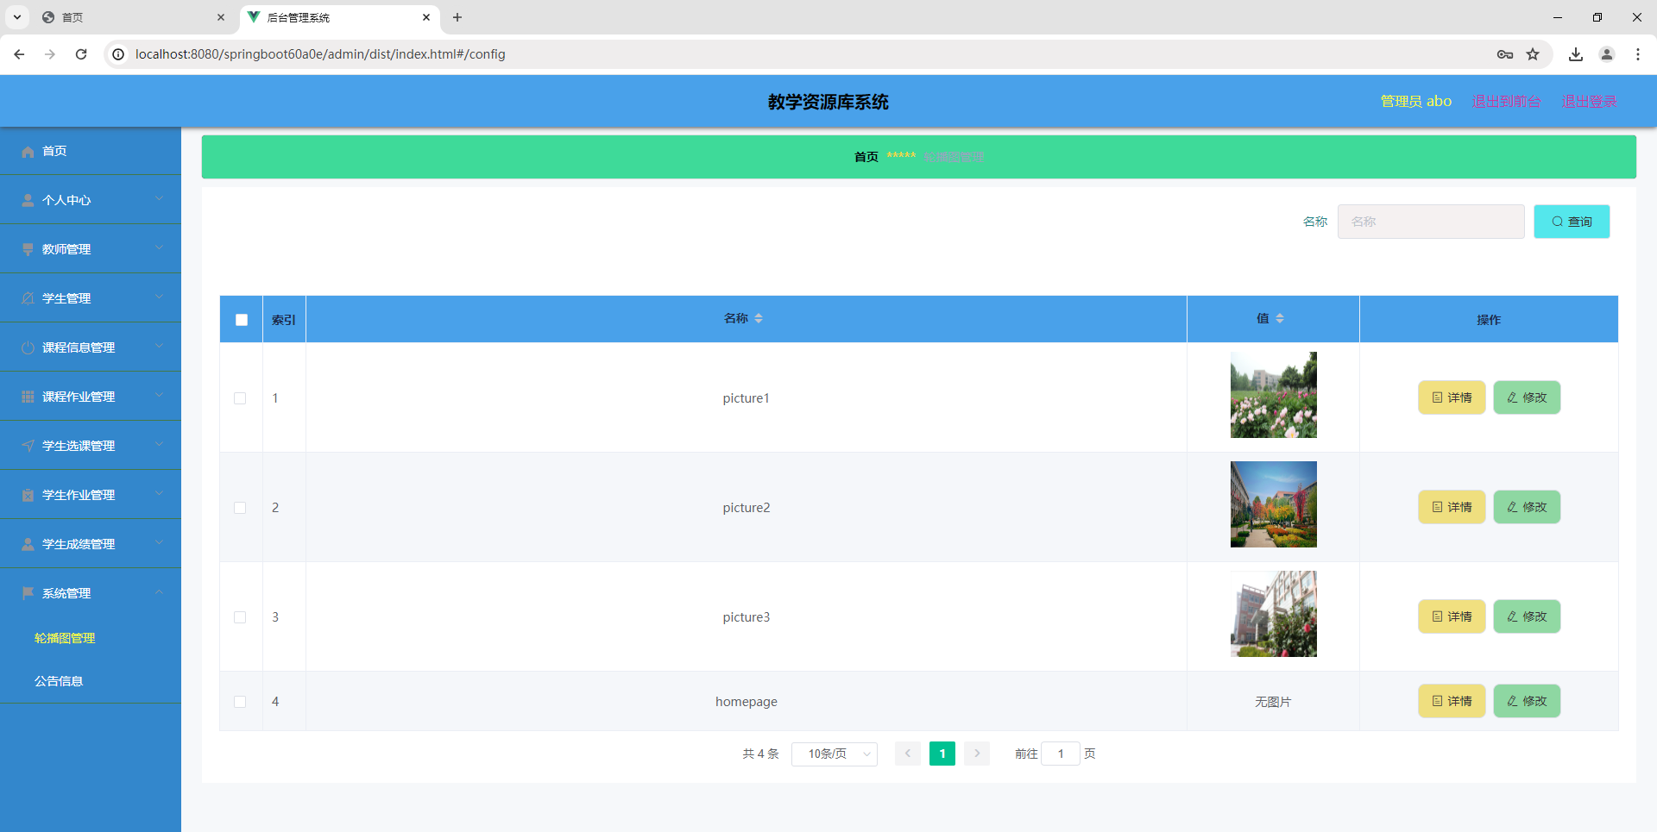Click 退出登录 to log out
This screenshot has height=832, width=1657.
tap(1589, 101)
